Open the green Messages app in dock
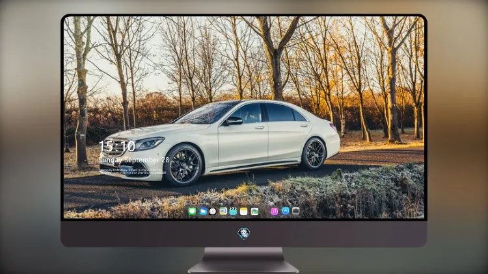 192,211
